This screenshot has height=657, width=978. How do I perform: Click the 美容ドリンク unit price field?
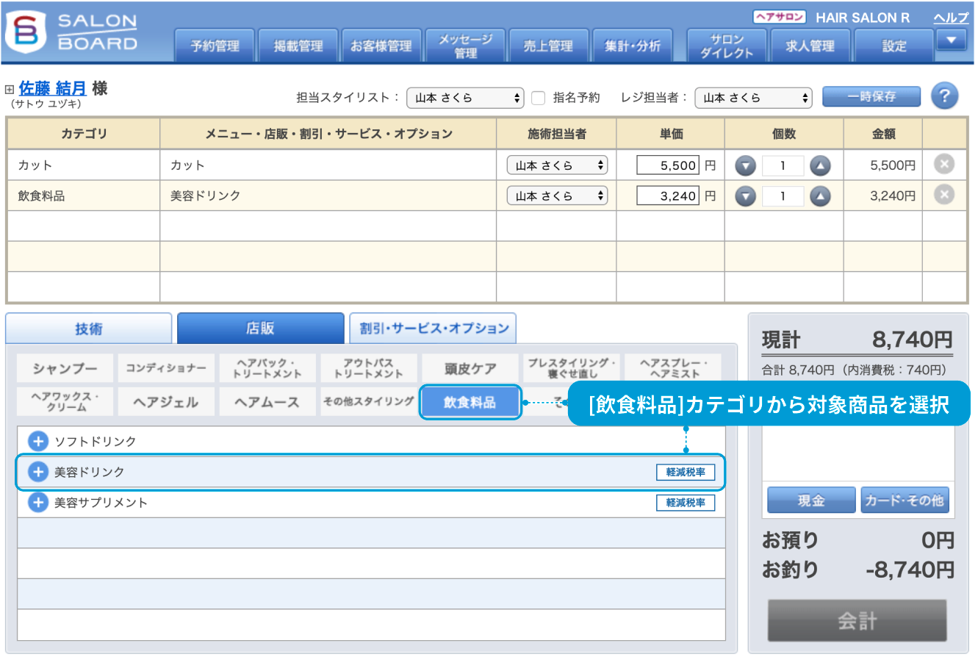click(667, 196)
